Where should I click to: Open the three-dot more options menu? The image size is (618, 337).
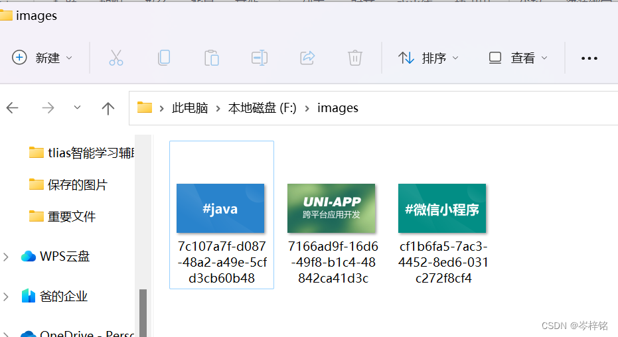[589, 58]
